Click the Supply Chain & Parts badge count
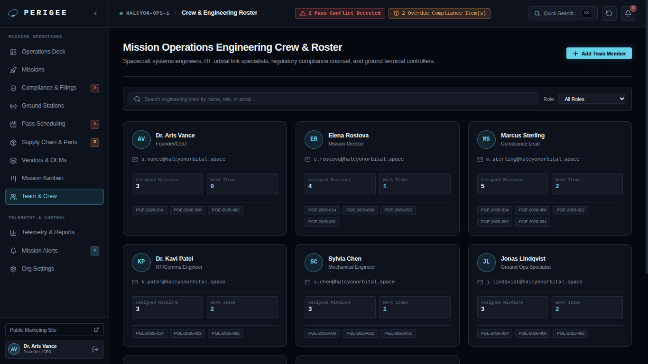648x364 pixels. pos(95,142)
